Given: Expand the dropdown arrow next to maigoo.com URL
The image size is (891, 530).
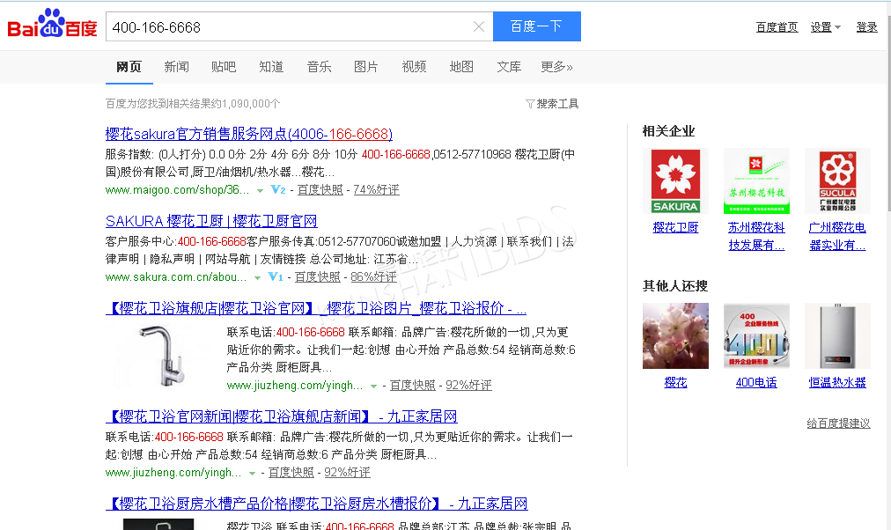Looking at the screenshot, I should [x=260, y=190].
